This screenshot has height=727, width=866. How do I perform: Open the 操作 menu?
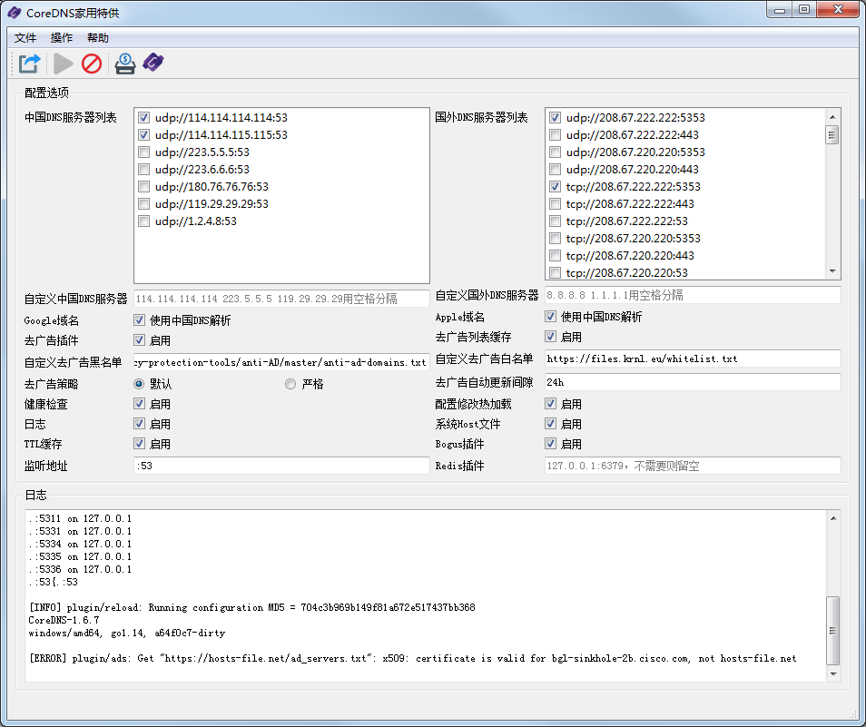coord(62,37)
